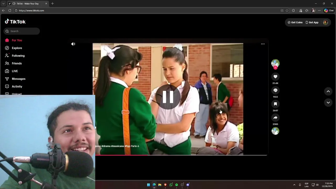Screen dimensions: 336x189
Task: Open the split screen icon in address bar
Action: point(282,10)
